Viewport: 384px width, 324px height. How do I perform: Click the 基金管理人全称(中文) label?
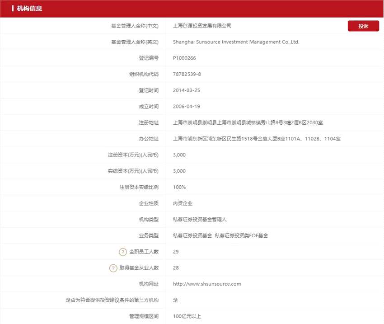tap(135, 26)
